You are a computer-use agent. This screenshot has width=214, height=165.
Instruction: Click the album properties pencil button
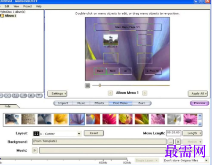(x=23, y=95)
